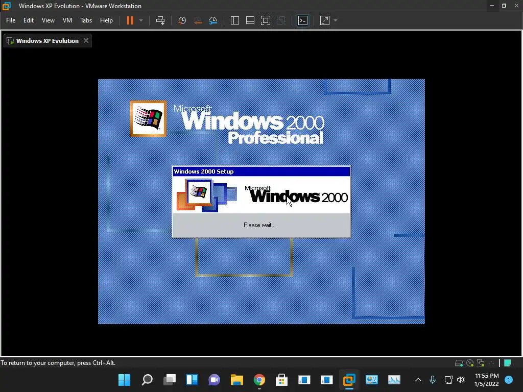
Task: Click the Unity mode toolbar icon
Action: pyautogui.click(x=281, y=20)
